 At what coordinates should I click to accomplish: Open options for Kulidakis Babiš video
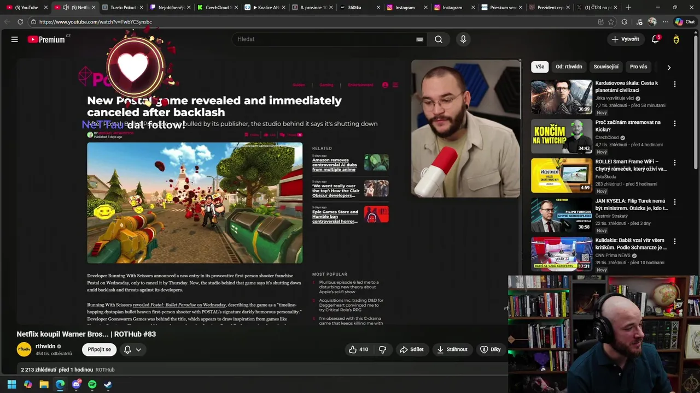(675, 241)
